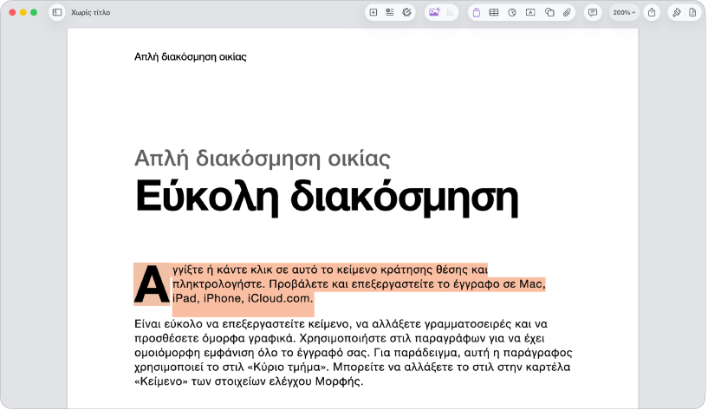
Task: Open the Format paintbrush inspector
Action: pos(677,13)
